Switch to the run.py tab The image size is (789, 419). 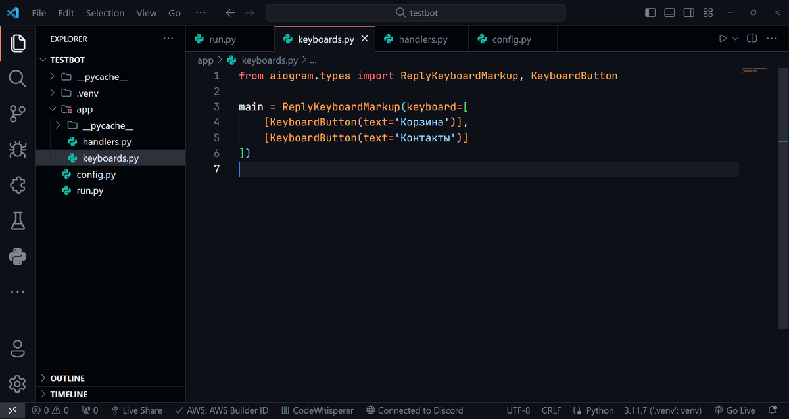click(x=229, y=39)
